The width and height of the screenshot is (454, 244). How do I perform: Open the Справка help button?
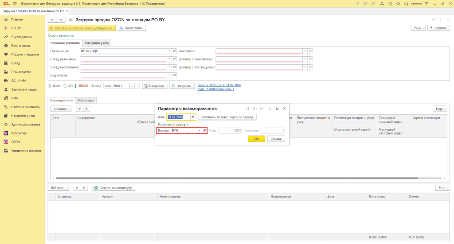click(x=438, y=28)
